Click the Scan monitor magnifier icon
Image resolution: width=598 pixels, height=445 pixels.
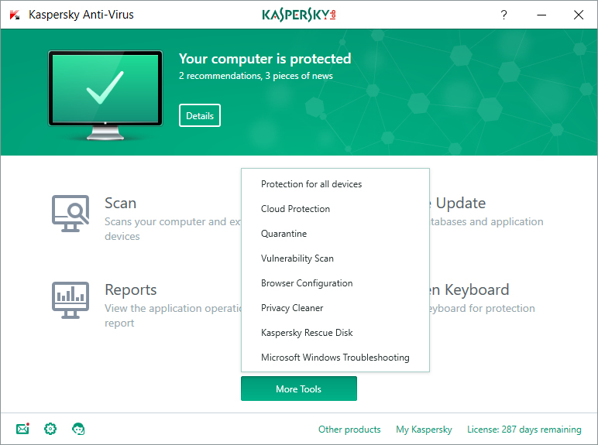point(70,211)
